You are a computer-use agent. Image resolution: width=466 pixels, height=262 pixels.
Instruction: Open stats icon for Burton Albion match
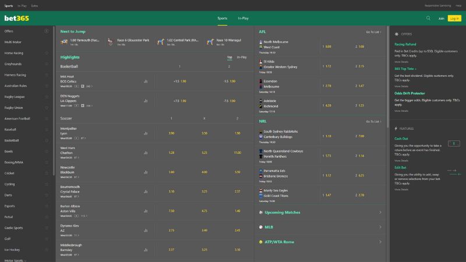tap(146, 211)
